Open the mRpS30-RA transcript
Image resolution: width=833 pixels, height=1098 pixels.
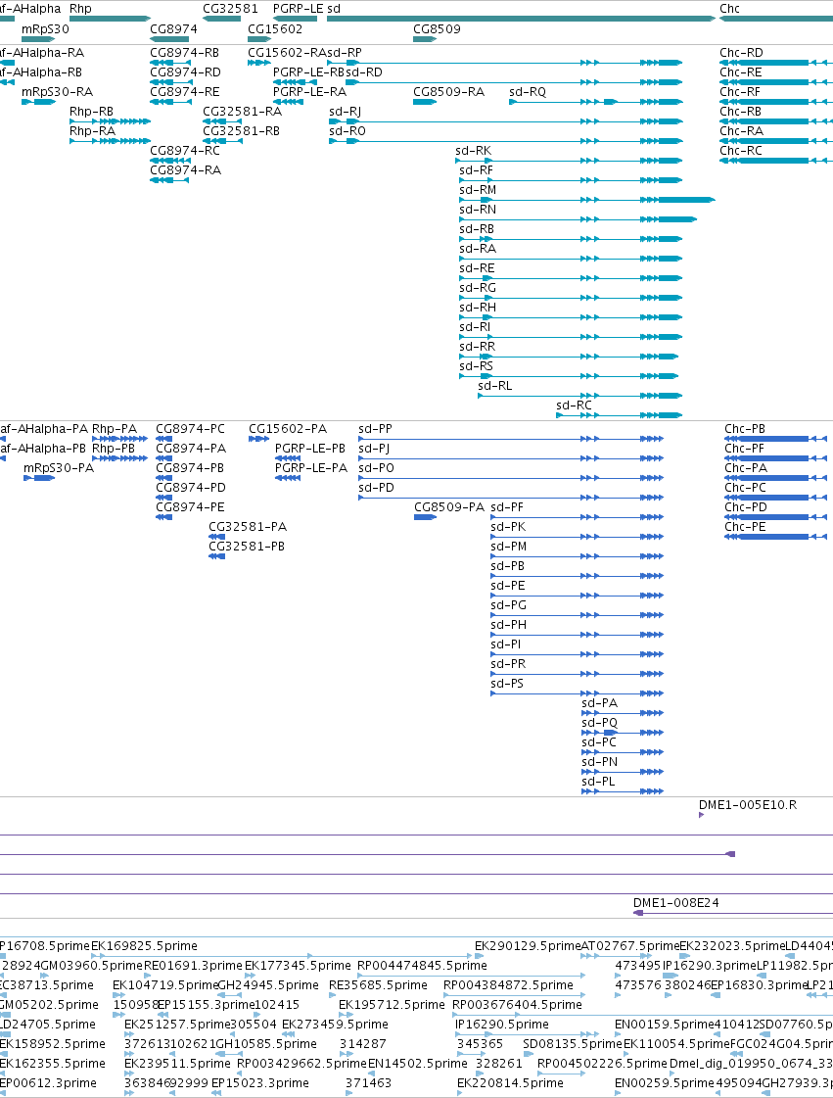58,92
